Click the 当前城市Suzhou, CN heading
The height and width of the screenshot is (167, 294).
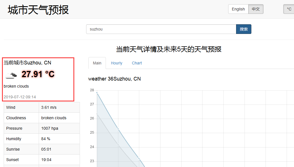point(27,63)
